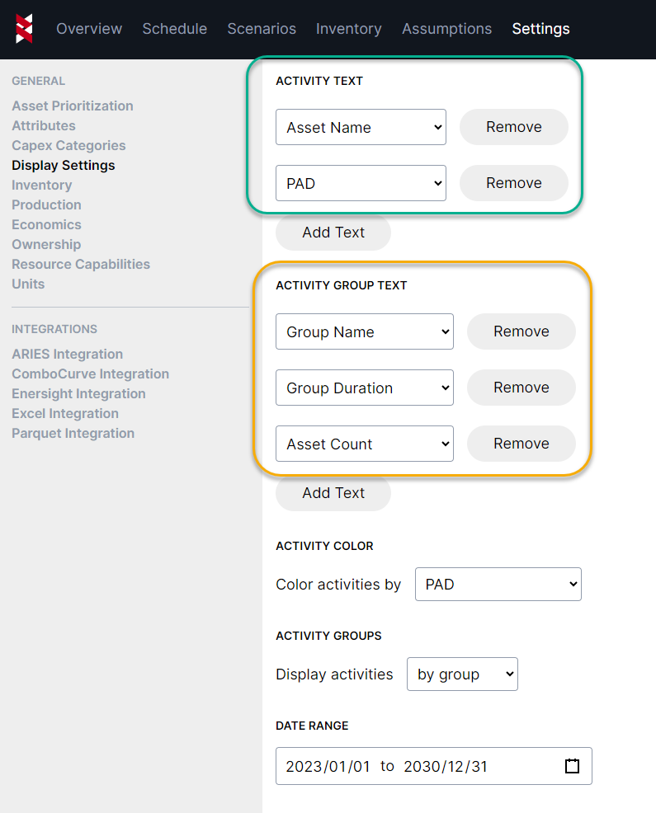656x813 pixels.
Task: Open the calendar picker in date range
Action: tap(572, 766)
